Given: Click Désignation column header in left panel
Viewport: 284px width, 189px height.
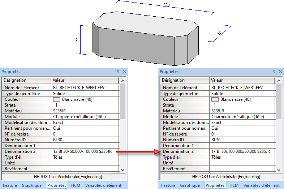Looking at the screenshot, I should (27, 80).
